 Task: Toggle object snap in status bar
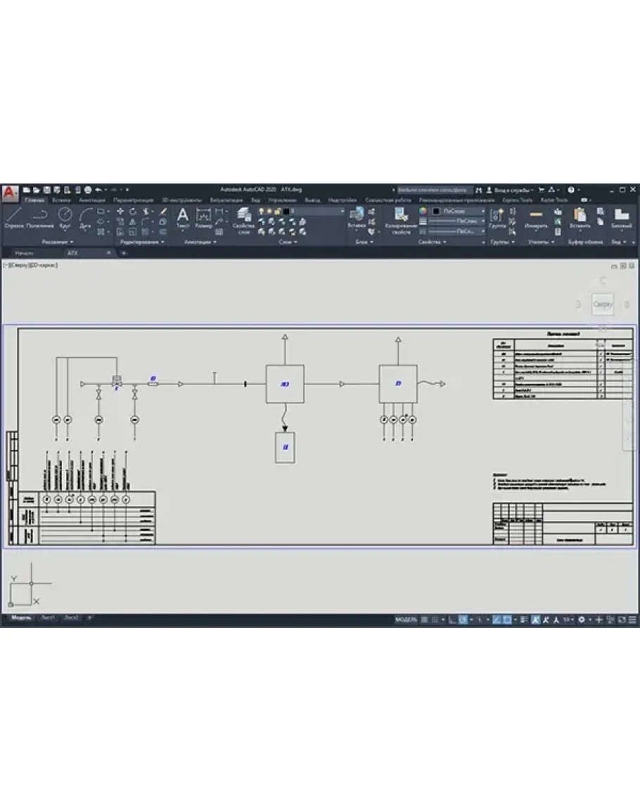click(506, 619)
